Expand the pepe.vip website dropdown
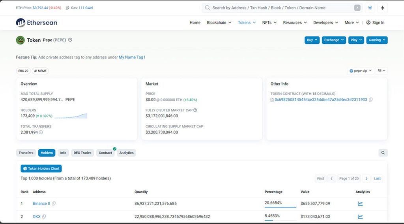 [x=361, y=71]
